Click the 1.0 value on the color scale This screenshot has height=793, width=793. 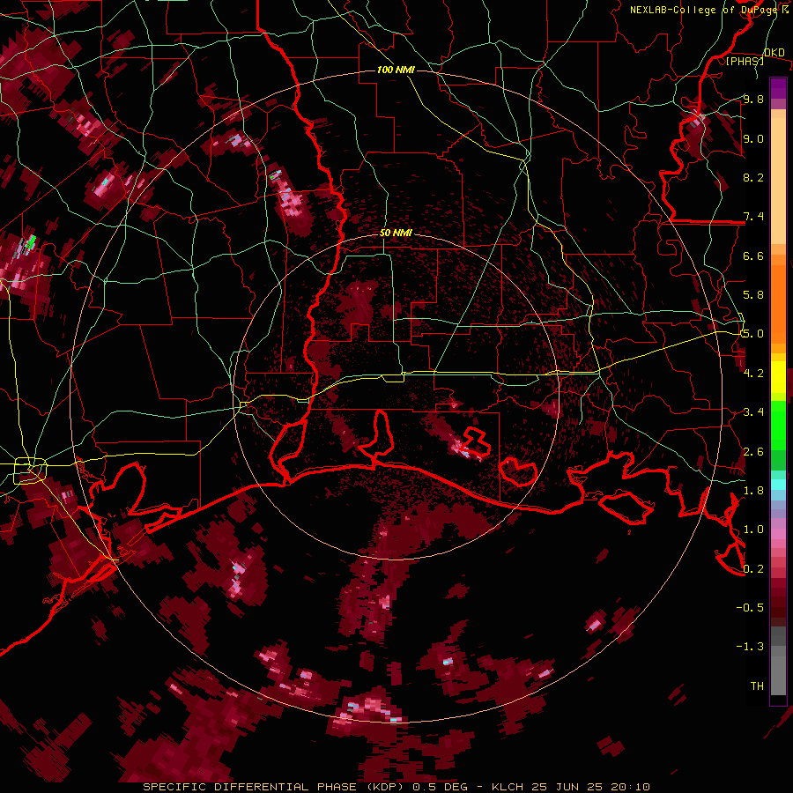click(753, 530)
